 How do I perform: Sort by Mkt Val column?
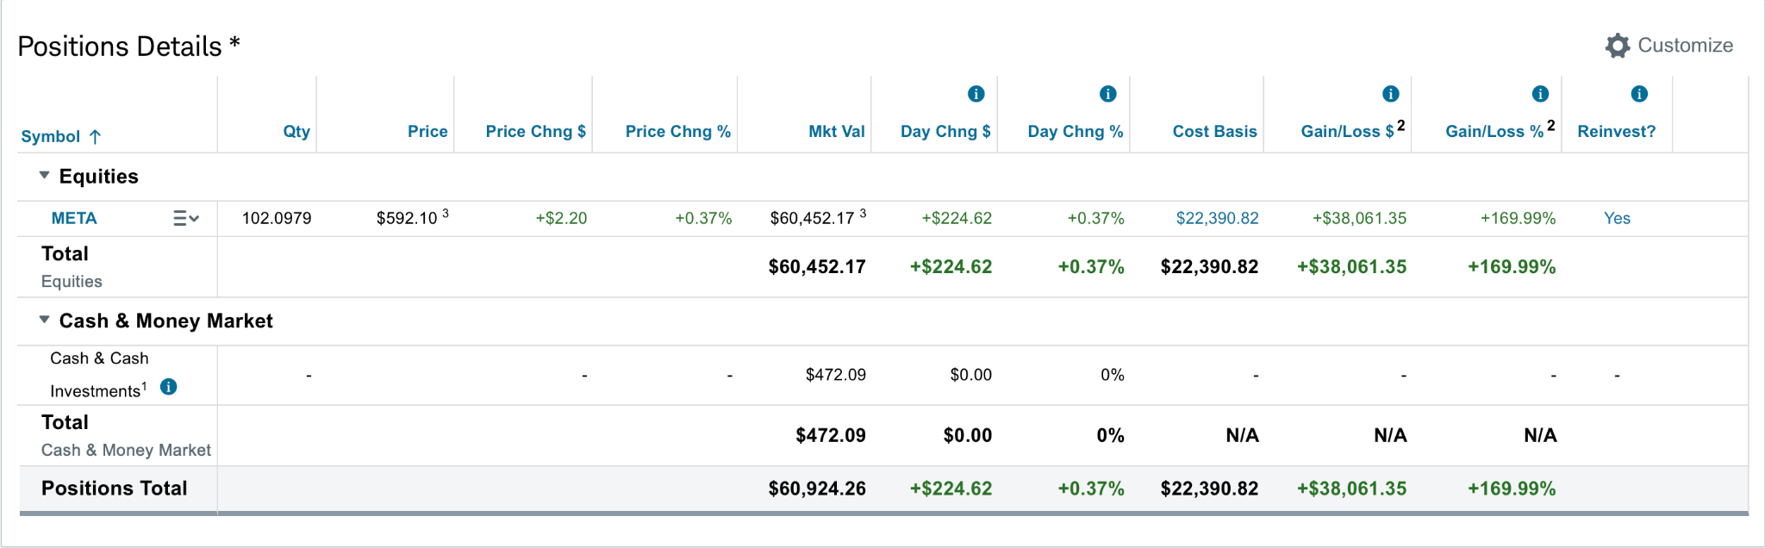[836, 132]
